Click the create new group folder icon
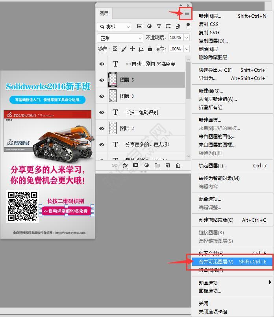 click(157, 165)
